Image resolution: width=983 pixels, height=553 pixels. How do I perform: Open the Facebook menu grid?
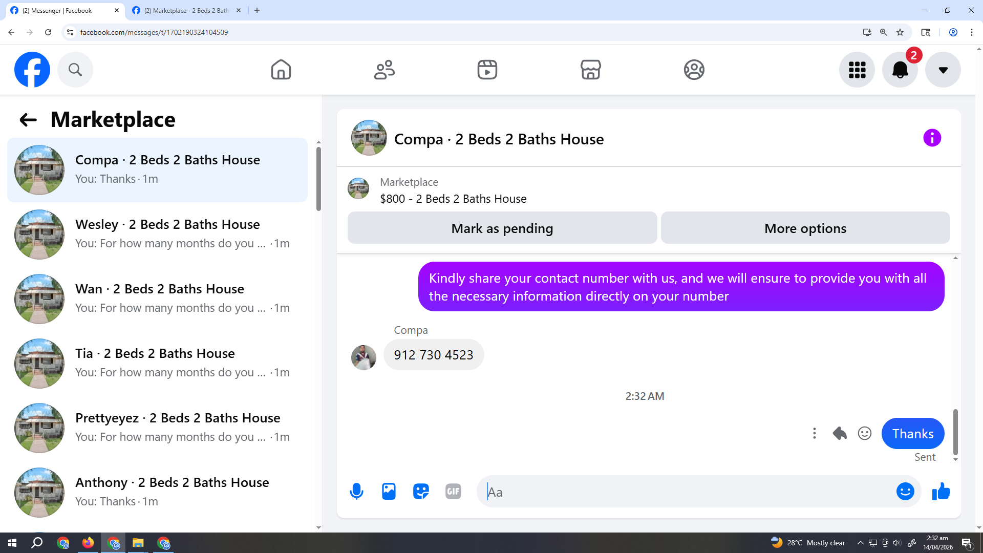click(x=857, y=70)
